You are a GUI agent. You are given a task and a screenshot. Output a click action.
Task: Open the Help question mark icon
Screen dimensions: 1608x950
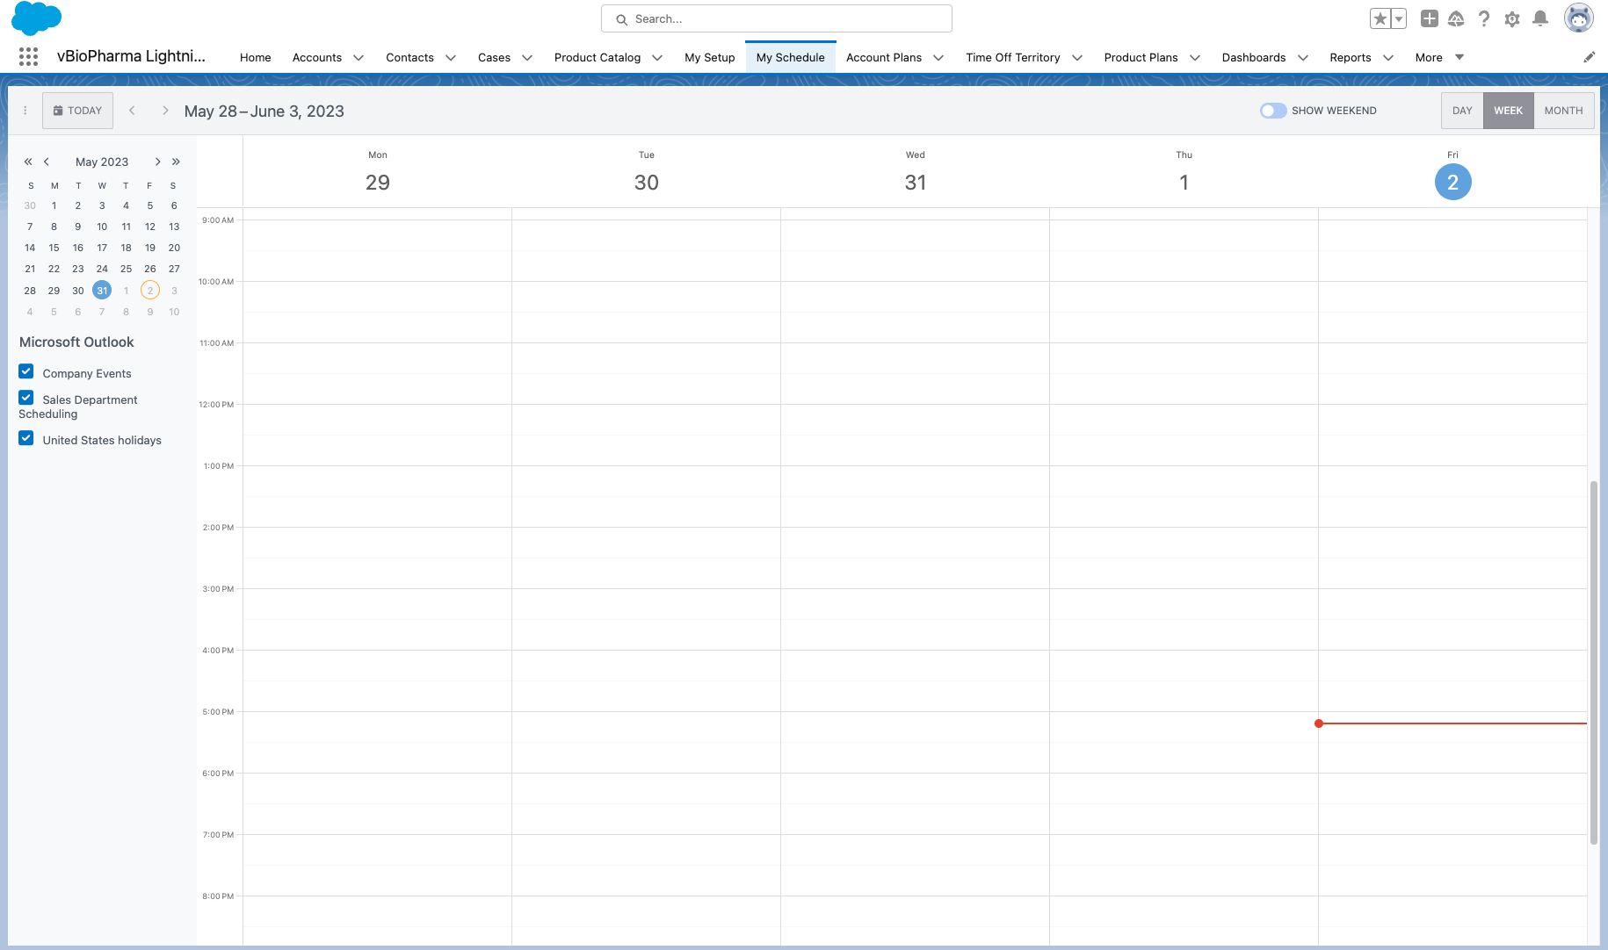1484,18
